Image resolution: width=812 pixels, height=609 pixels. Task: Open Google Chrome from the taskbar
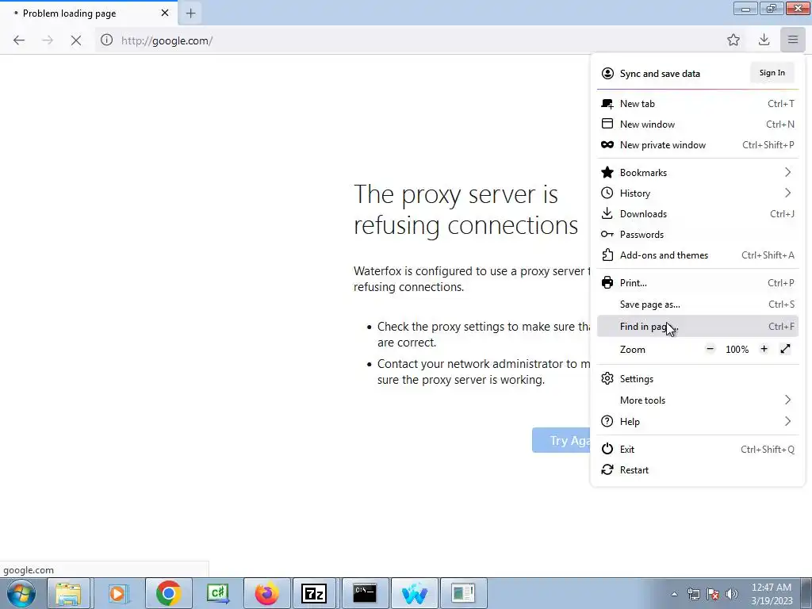pos(168,593)
